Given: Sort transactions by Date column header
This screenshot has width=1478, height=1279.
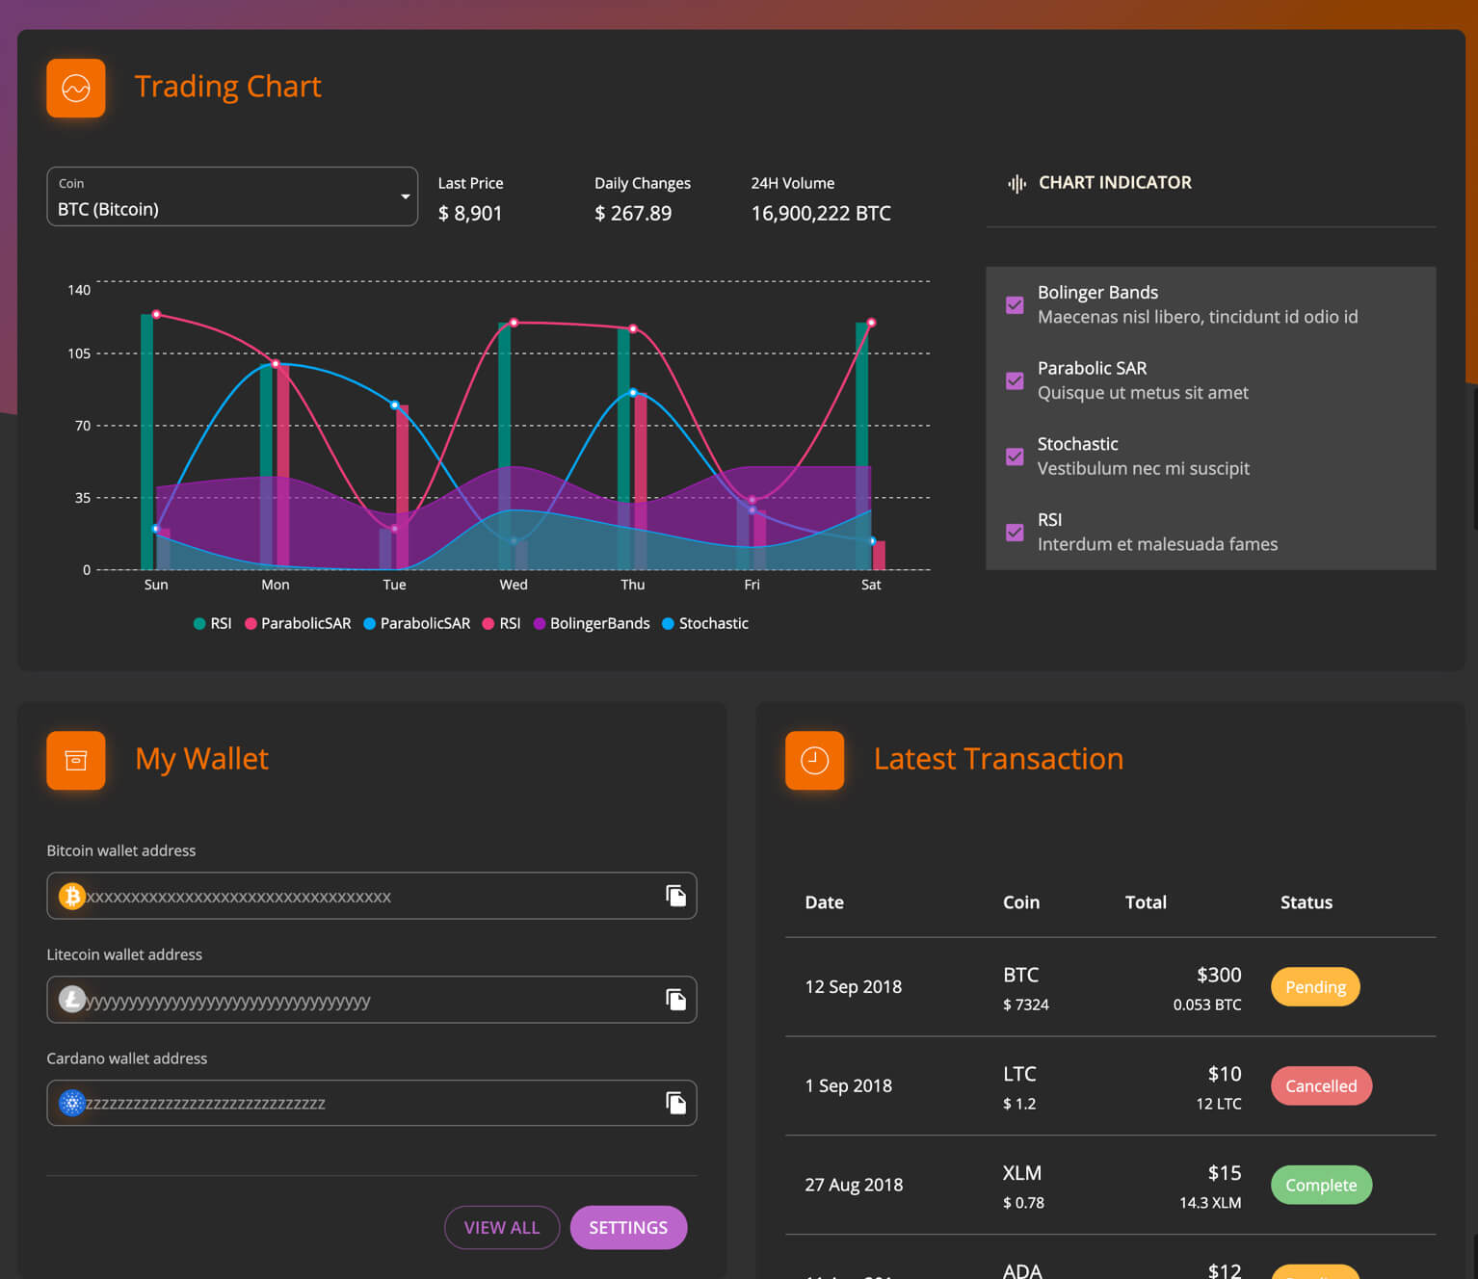Looking at the screenshot, I should click(825, 902).
